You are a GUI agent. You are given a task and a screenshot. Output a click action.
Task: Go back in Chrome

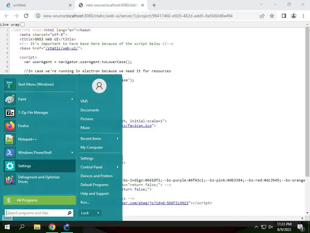(x=7, y=16)
